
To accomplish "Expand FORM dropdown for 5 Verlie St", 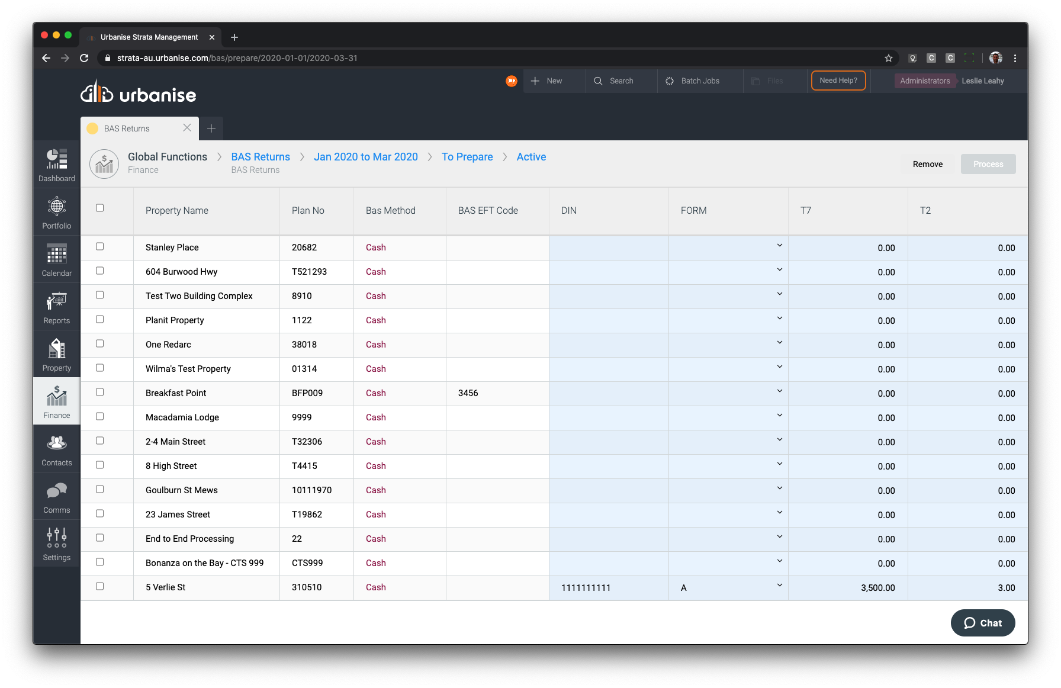I will (x=779, y=586).
